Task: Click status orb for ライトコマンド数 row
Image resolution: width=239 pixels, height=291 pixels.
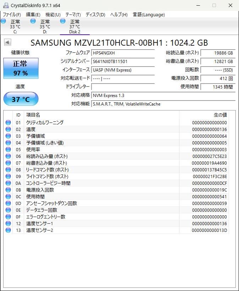Action: pyautogui.click(x=8, y=176)
